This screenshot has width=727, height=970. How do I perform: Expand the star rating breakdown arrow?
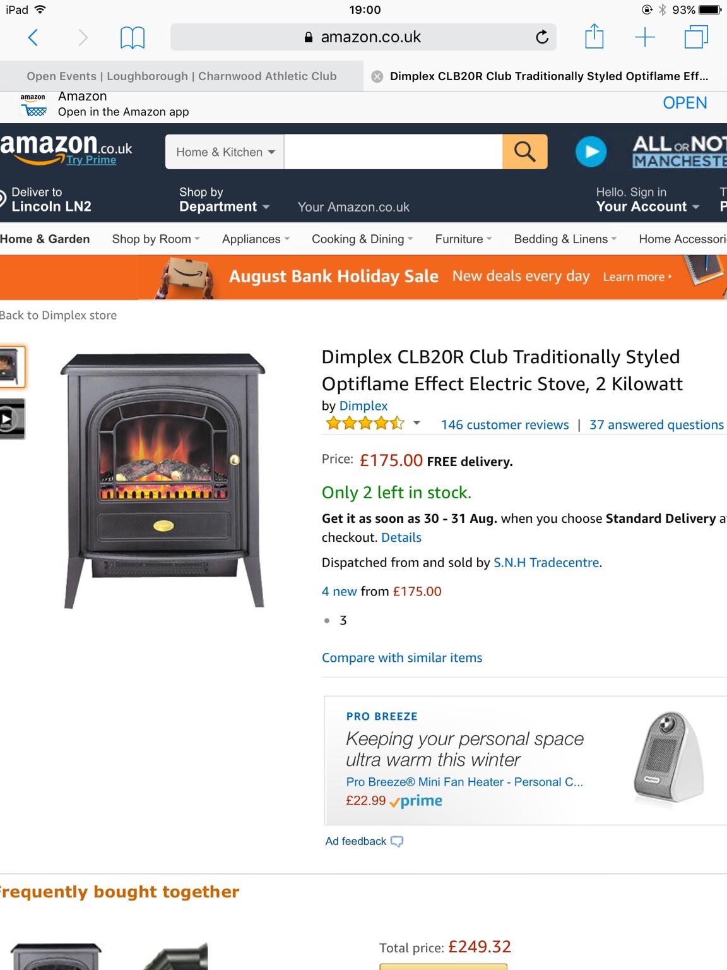point(417,423)
